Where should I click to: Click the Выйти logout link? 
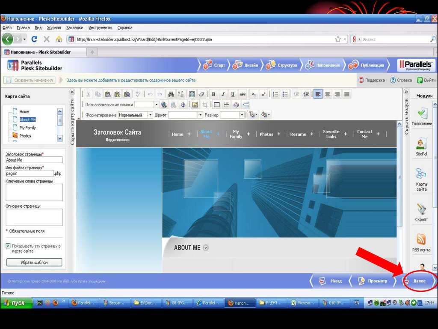426,80
